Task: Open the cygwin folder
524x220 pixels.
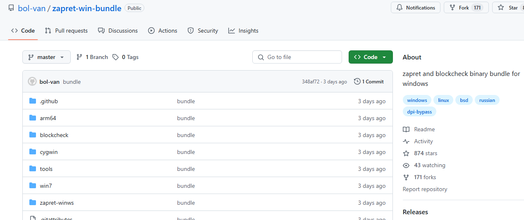Action: pos(49,152)
